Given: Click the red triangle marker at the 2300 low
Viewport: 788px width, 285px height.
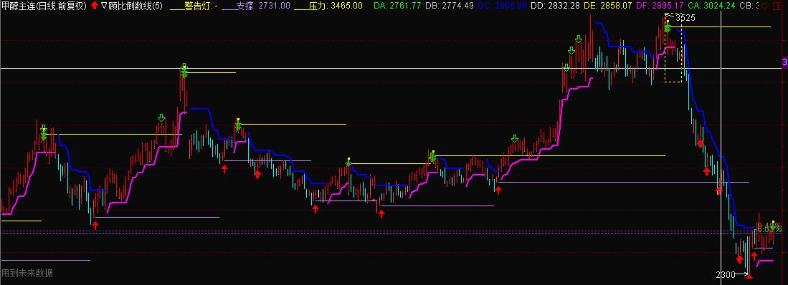Looking at the screenshot, I should 749,276.
